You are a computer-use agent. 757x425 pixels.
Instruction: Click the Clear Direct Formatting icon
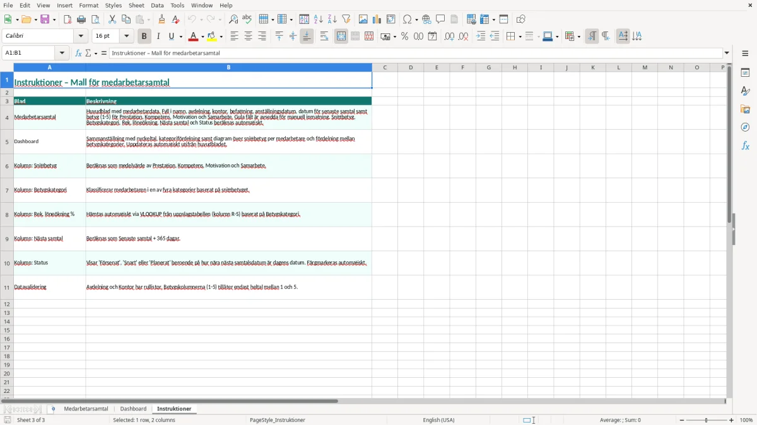point(176,20)
